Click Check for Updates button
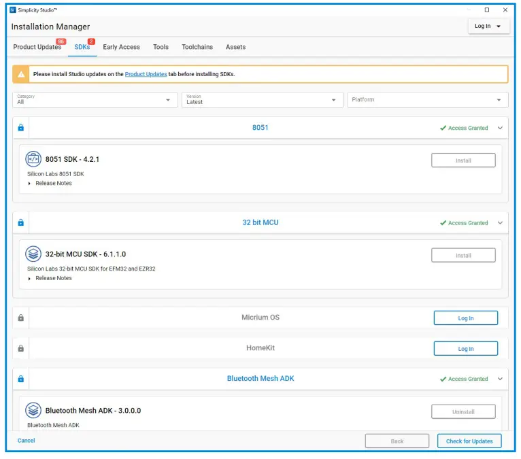This screenshot has width=521, height=459. (x=469, y=441)
